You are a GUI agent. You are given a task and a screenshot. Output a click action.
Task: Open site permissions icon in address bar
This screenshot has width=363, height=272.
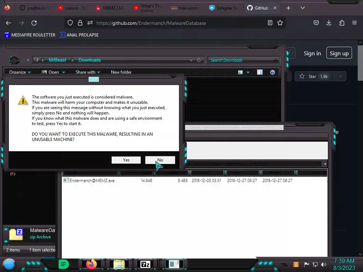click(90, 23)
